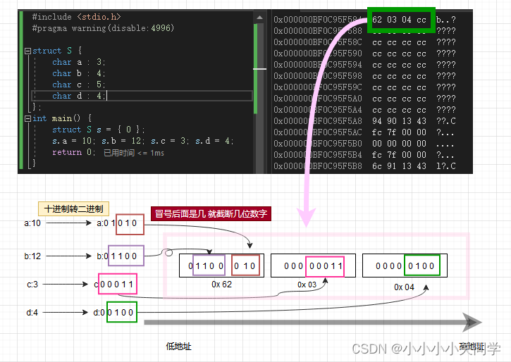Image resolution: width=511 pixels, height=362 pixels.
Task: Click the 's.d = 4;' assignment statement
Action: tap(214, 141)
